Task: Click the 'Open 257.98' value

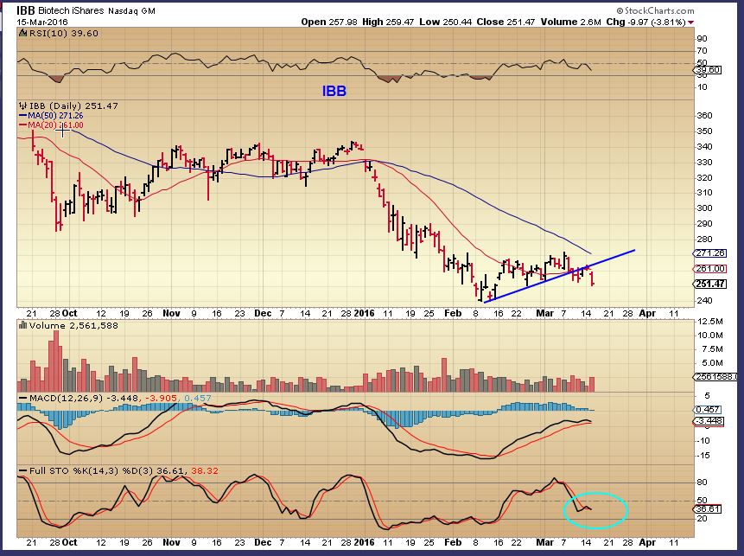Action: [329, 22]
